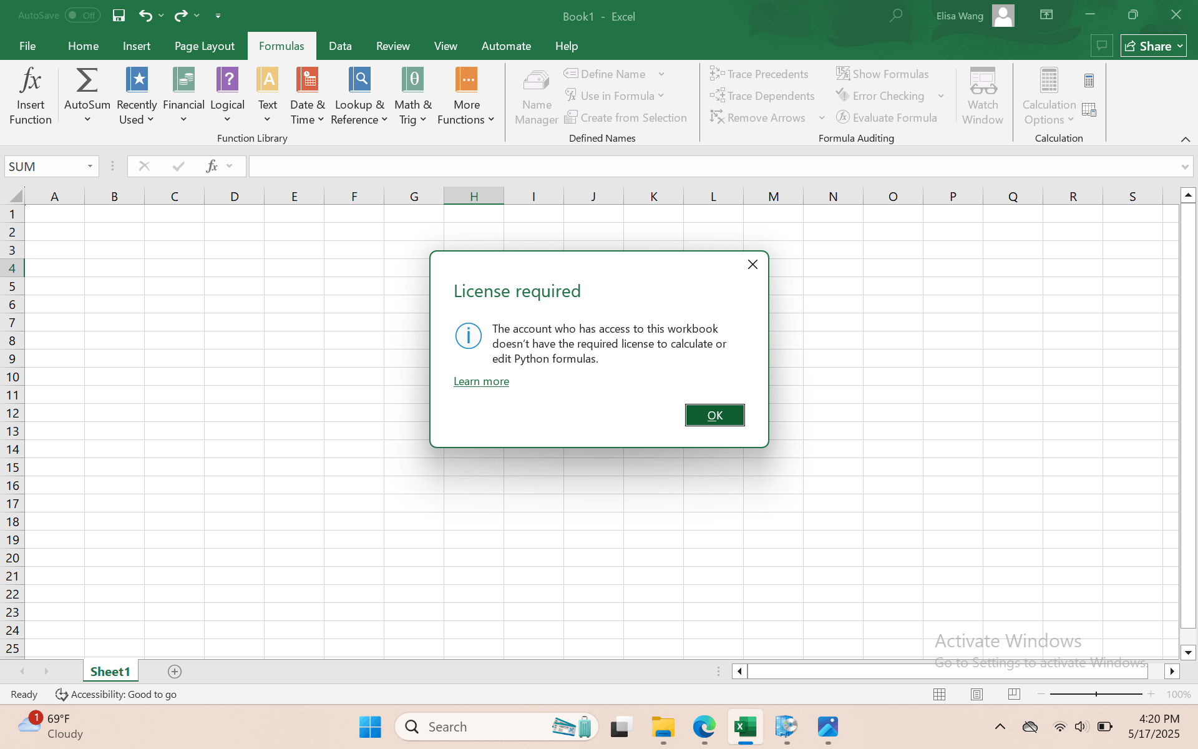Open the Share button dropdown
1198x749 pixels.
tap(1180, 46)
